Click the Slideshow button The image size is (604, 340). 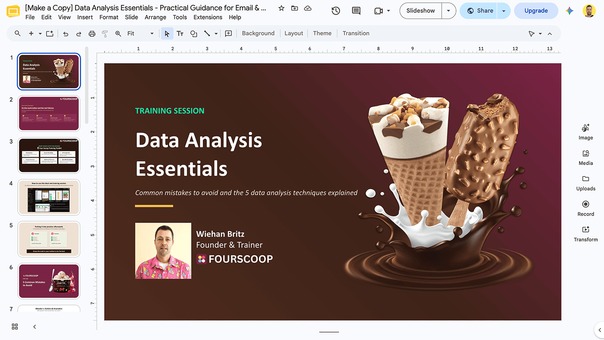(x=421, y=11)
